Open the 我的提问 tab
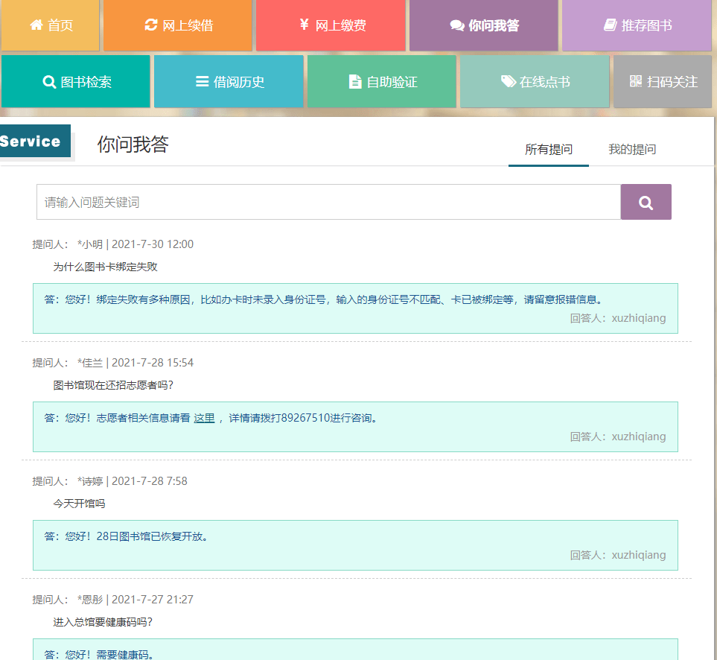Screen dimensions: 717x660 632,149
